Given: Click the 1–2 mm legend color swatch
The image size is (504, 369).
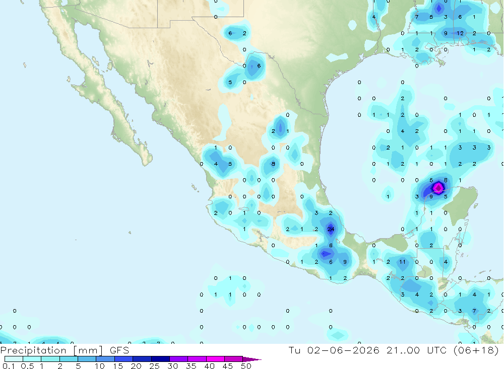Looking at the screenshot, I should click(x=50, y=359).
